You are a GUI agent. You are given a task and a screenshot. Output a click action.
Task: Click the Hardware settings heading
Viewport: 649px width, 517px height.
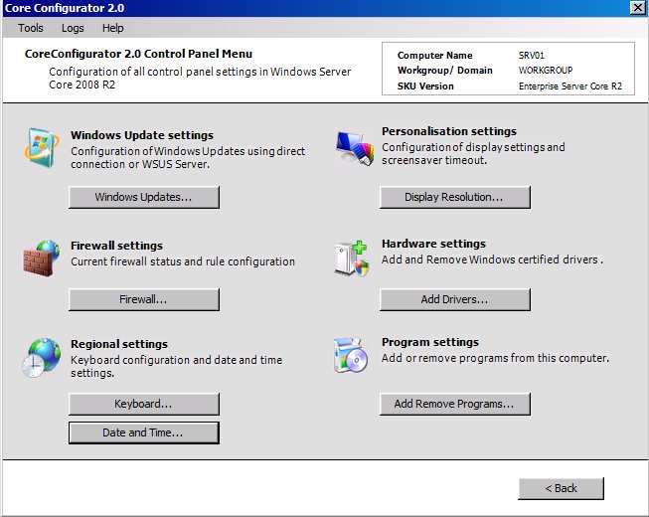(433, 244)
